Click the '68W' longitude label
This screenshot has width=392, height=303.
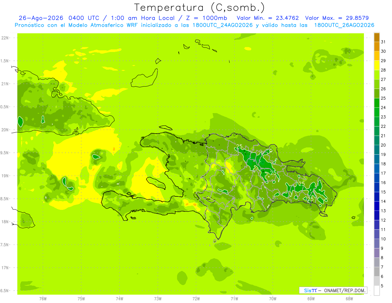[349, 298]
